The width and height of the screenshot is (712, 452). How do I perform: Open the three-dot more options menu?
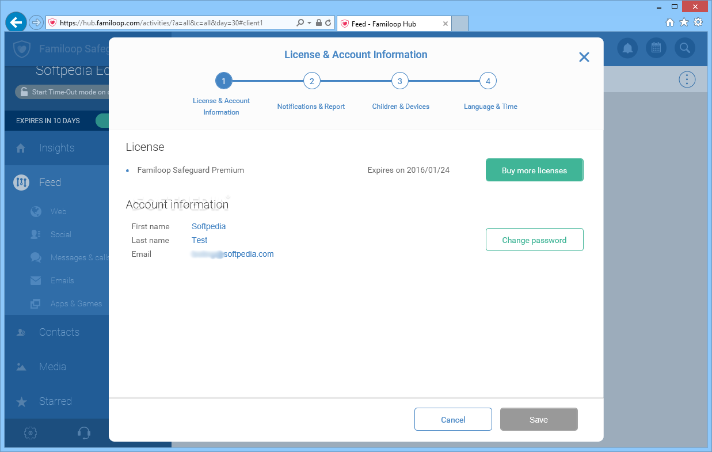[687, 79]
